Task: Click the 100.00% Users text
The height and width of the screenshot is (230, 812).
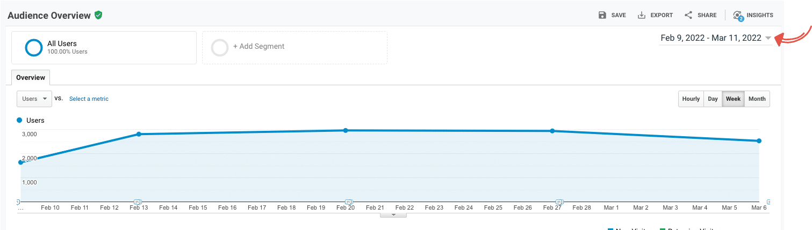Action: pos(67,52)
